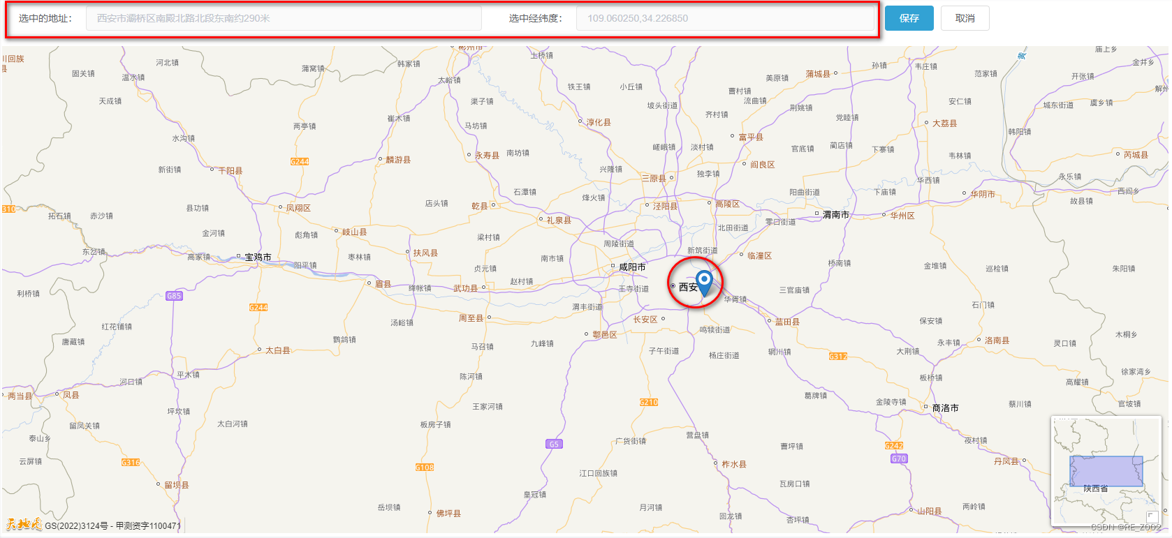Viewport: 1172px width, 538px height.
Task: Click the 渭南市 city label
Action: [836, 215]
